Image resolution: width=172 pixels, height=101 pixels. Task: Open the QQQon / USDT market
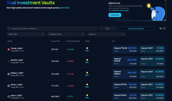[17, 73]
